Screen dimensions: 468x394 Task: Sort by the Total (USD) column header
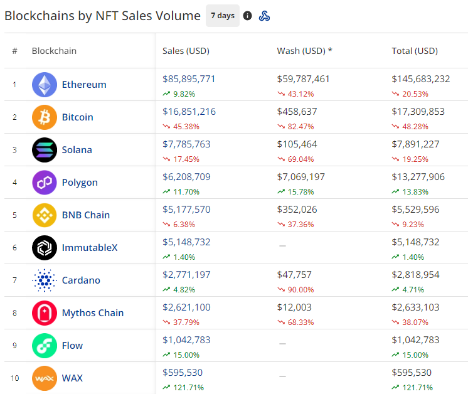[x=415, y=51]
